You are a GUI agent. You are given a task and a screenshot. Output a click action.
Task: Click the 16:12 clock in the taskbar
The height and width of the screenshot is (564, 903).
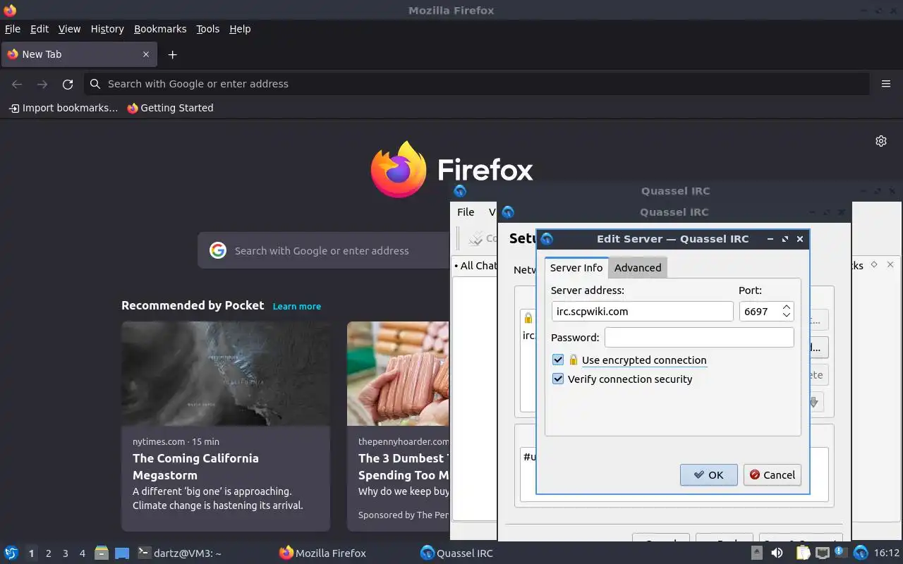click(x=887, y=553)
